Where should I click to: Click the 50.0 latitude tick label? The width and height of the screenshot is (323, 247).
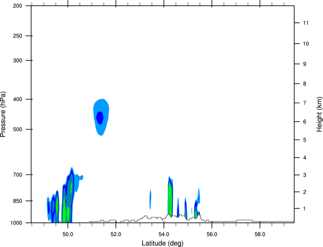click(68, 234)
